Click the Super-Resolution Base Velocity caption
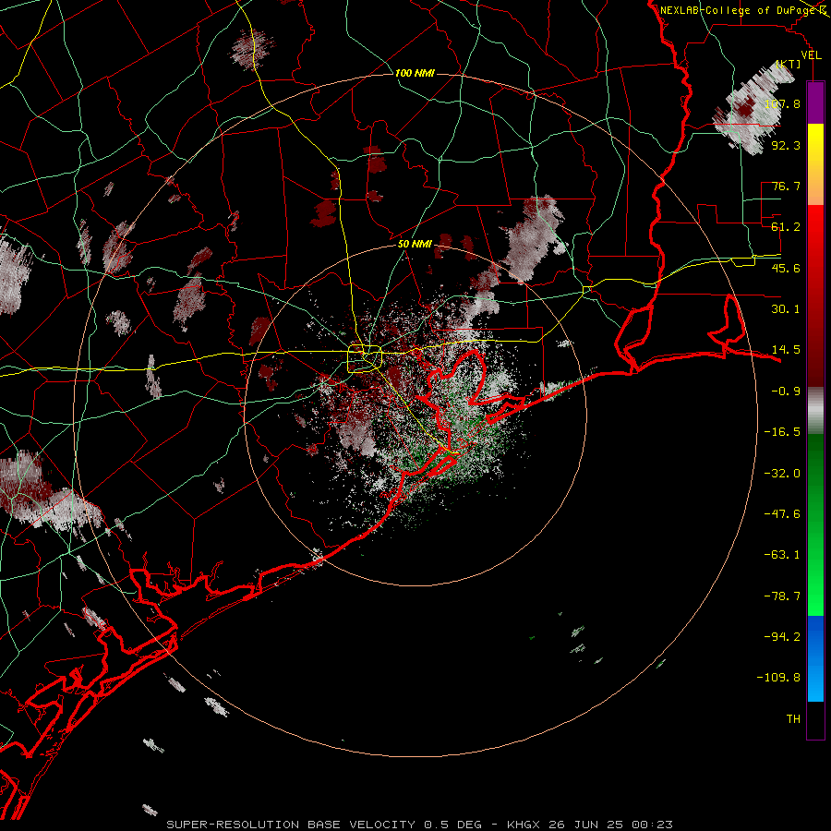 419,825
